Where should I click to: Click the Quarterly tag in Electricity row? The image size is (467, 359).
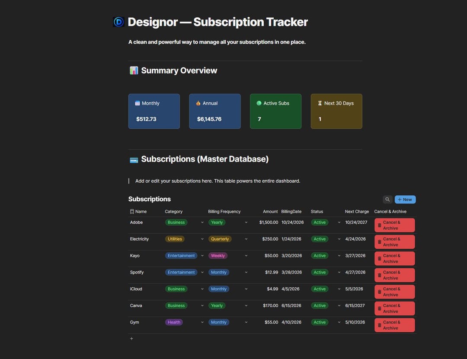pyautogui.click(x=220, y=239)
